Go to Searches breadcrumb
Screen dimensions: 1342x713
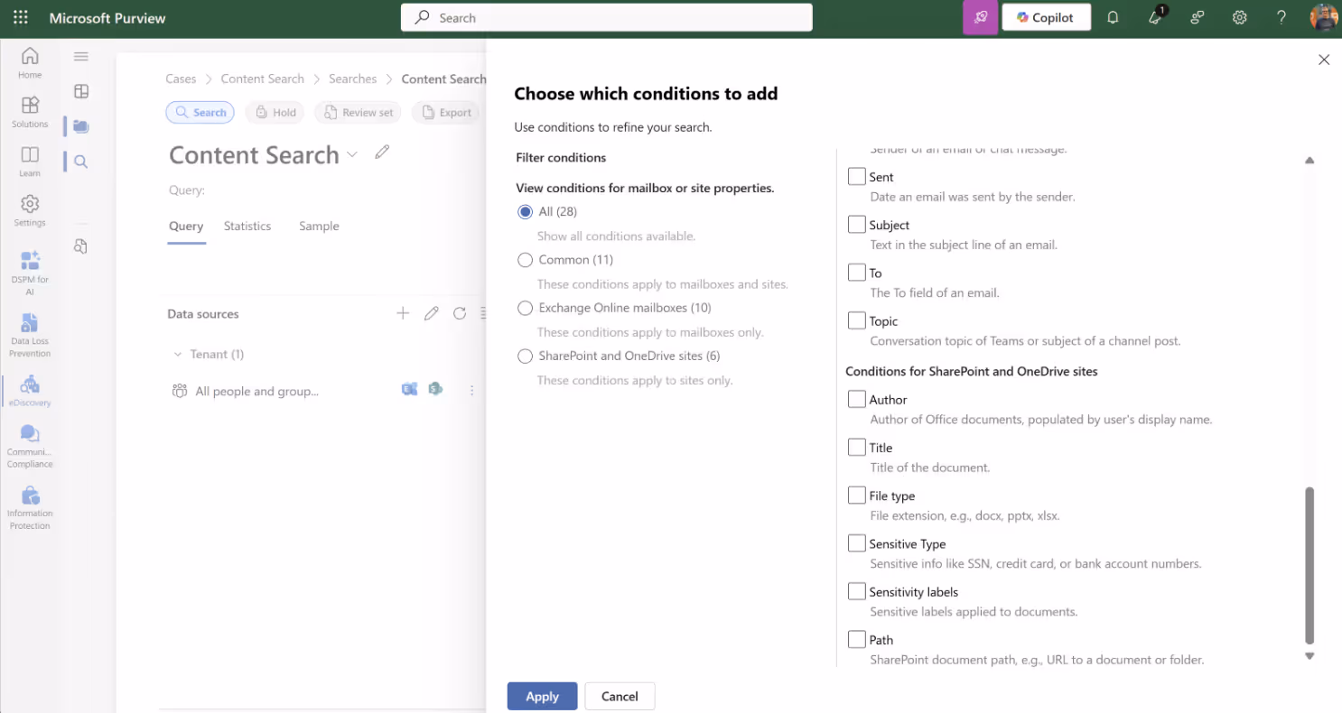coord(352,79)
